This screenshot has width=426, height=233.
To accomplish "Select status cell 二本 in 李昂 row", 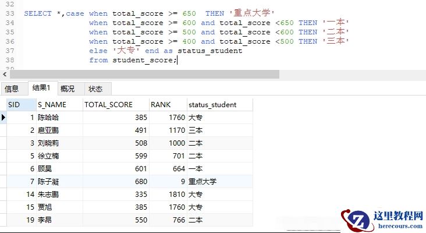I will click(x=220, y=220).
